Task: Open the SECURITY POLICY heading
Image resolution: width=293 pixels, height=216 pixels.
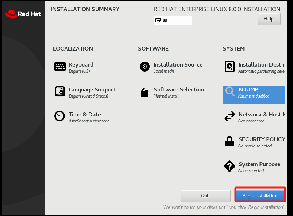Action: [x=262, y=139]
